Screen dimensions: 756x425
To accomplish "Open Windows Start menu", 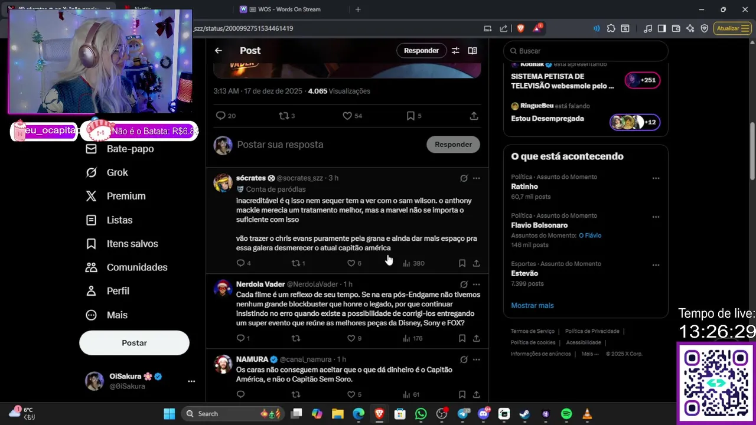I will tap(169, 414).
